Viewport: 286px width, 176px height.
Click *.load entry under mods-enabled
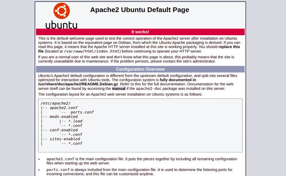pyautogui.click(x=75, y=121)
